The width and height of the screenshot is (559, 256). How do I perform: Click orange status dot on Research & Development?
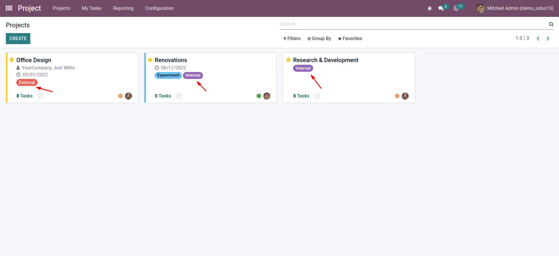click(397, 96)
